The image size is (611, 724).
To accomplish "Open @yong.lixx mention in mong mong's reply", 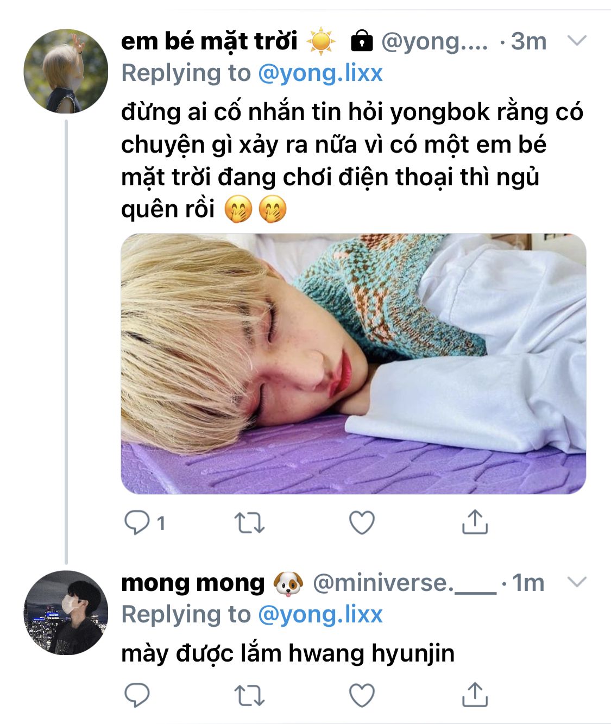I will coord(320,614).
